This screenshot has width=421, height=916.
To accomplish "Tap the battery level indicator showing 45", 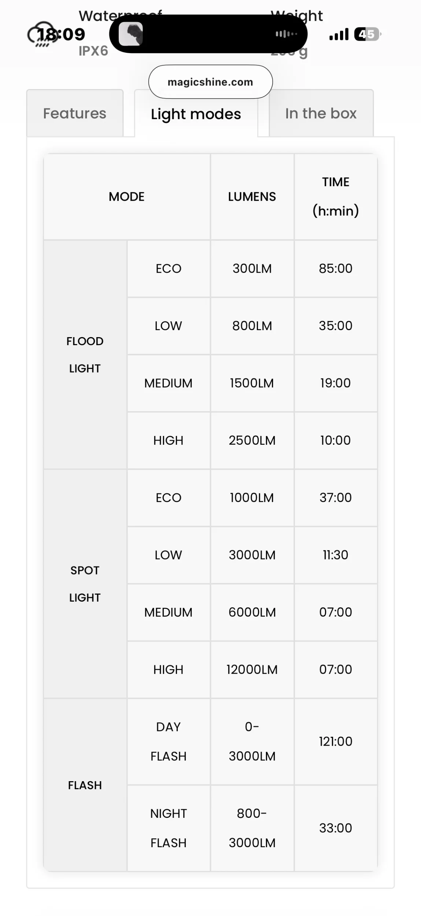I will 368,34.
